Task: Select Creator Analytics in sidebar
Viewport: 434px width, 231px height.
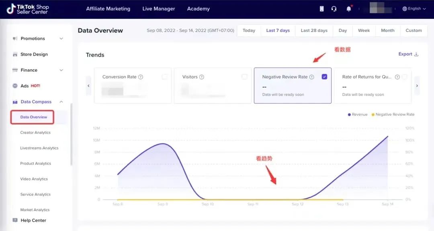Action: (35, 133)
